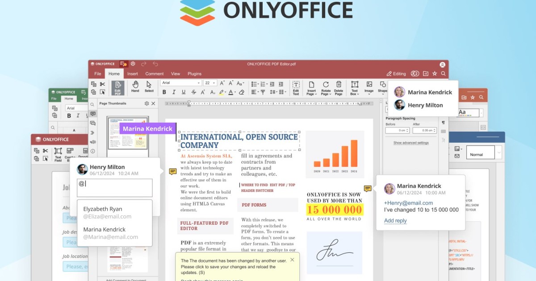536x281 pixels.
Task: Activate the Edit PDF tool
Action: coord(118,87)
